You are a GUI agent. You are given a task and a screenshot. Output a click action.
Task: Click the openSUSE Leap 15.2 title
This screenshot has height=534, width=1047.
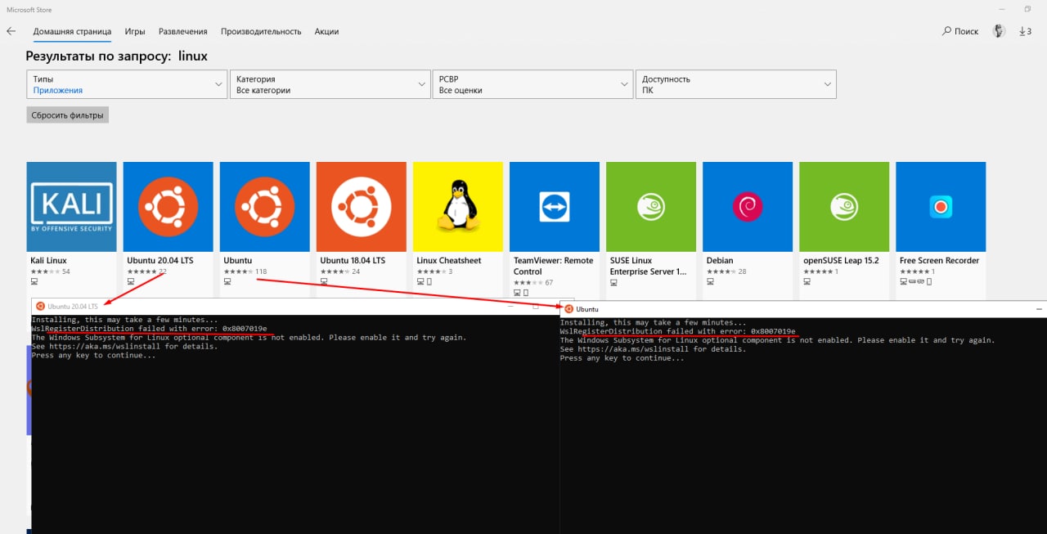point(841,261)
